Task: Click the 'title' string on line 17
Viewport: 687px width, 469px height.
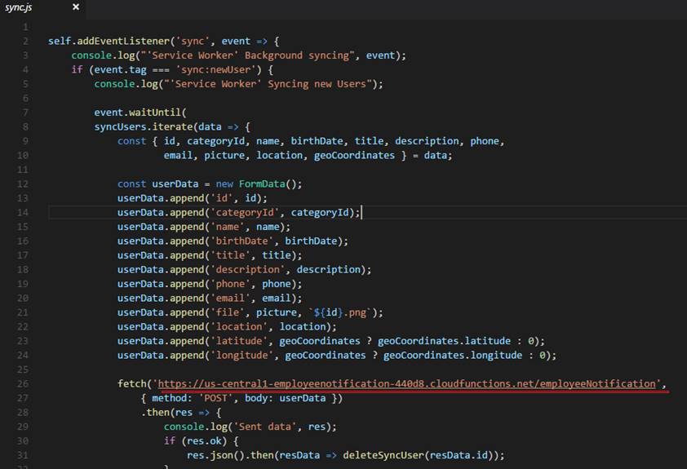Action: (230, 255)
